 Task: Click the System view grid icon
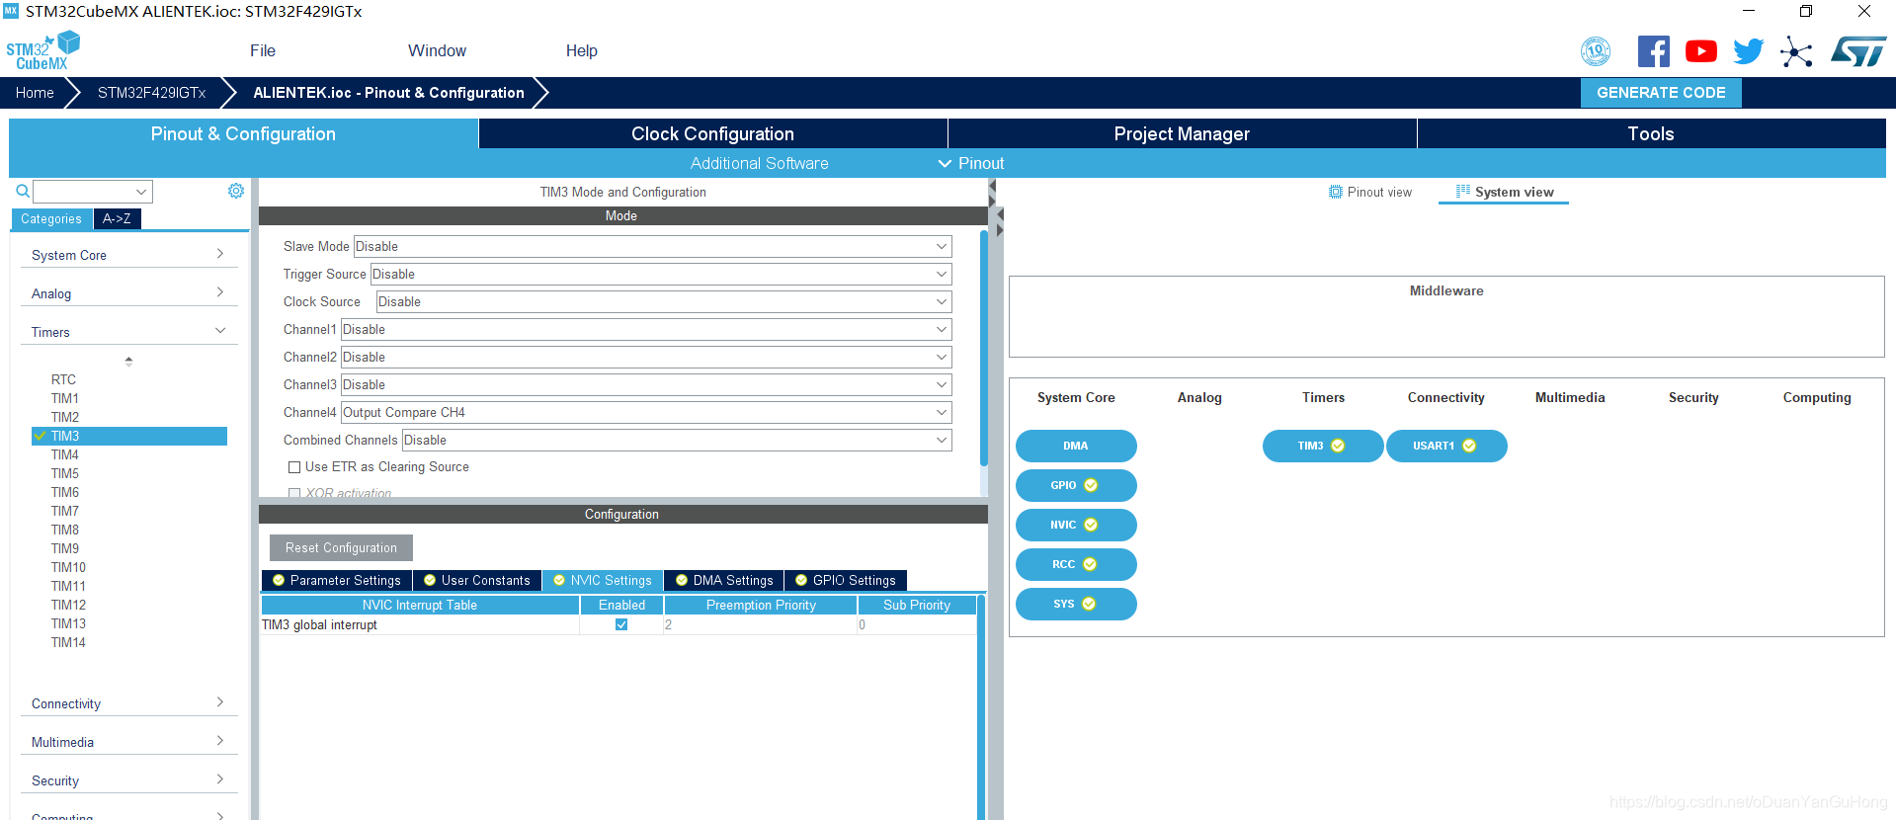click(x=1463, y=192)
